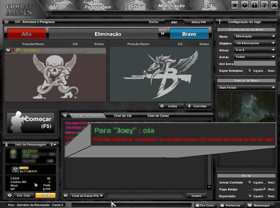Click the Inserir chat button

tap(196, 196)
